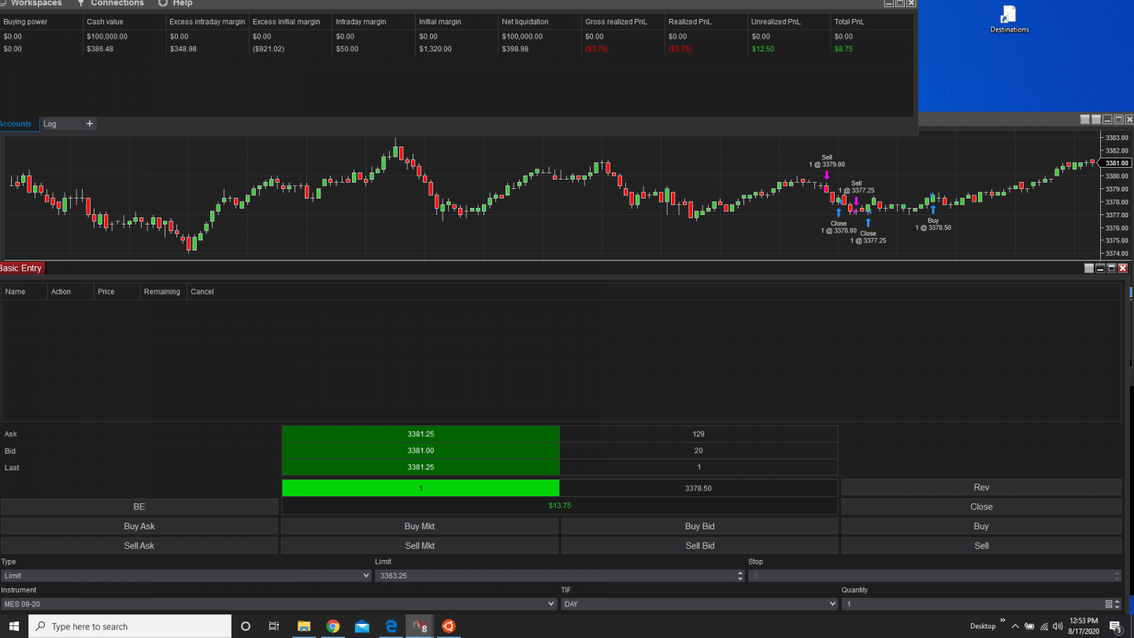Click into the Stop price field
The width and height of the screenshot is (1134, 638).
click(930, 576)
